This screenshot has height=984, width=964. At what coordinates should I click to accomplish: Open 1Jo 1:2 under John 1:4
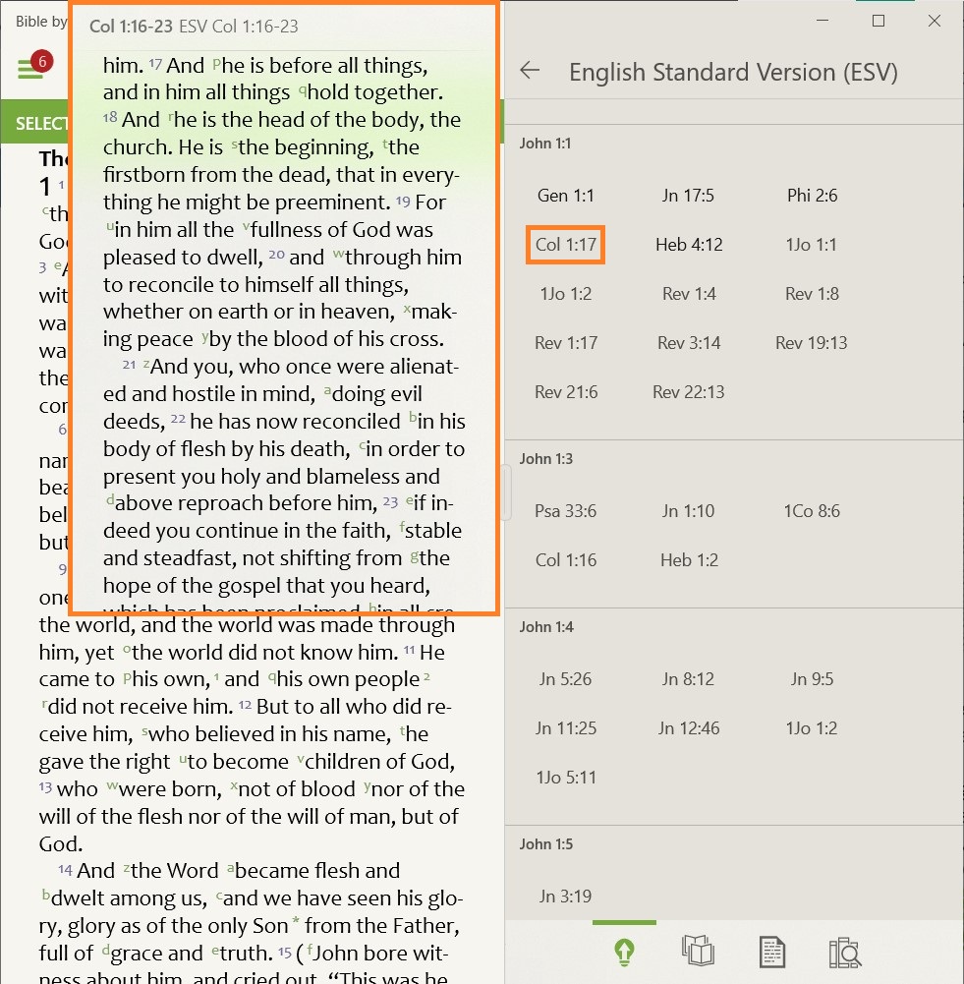pos(812,728)
